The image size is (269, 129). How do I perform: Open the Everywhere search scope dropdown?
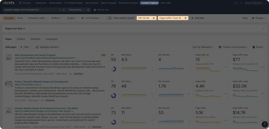click(76, 10)
